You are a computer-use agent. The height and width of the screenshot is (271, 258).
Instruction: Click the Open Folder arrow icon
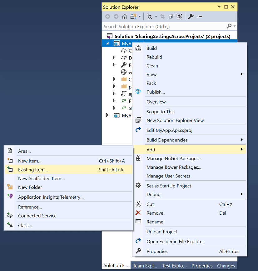(x=138, y=241)
